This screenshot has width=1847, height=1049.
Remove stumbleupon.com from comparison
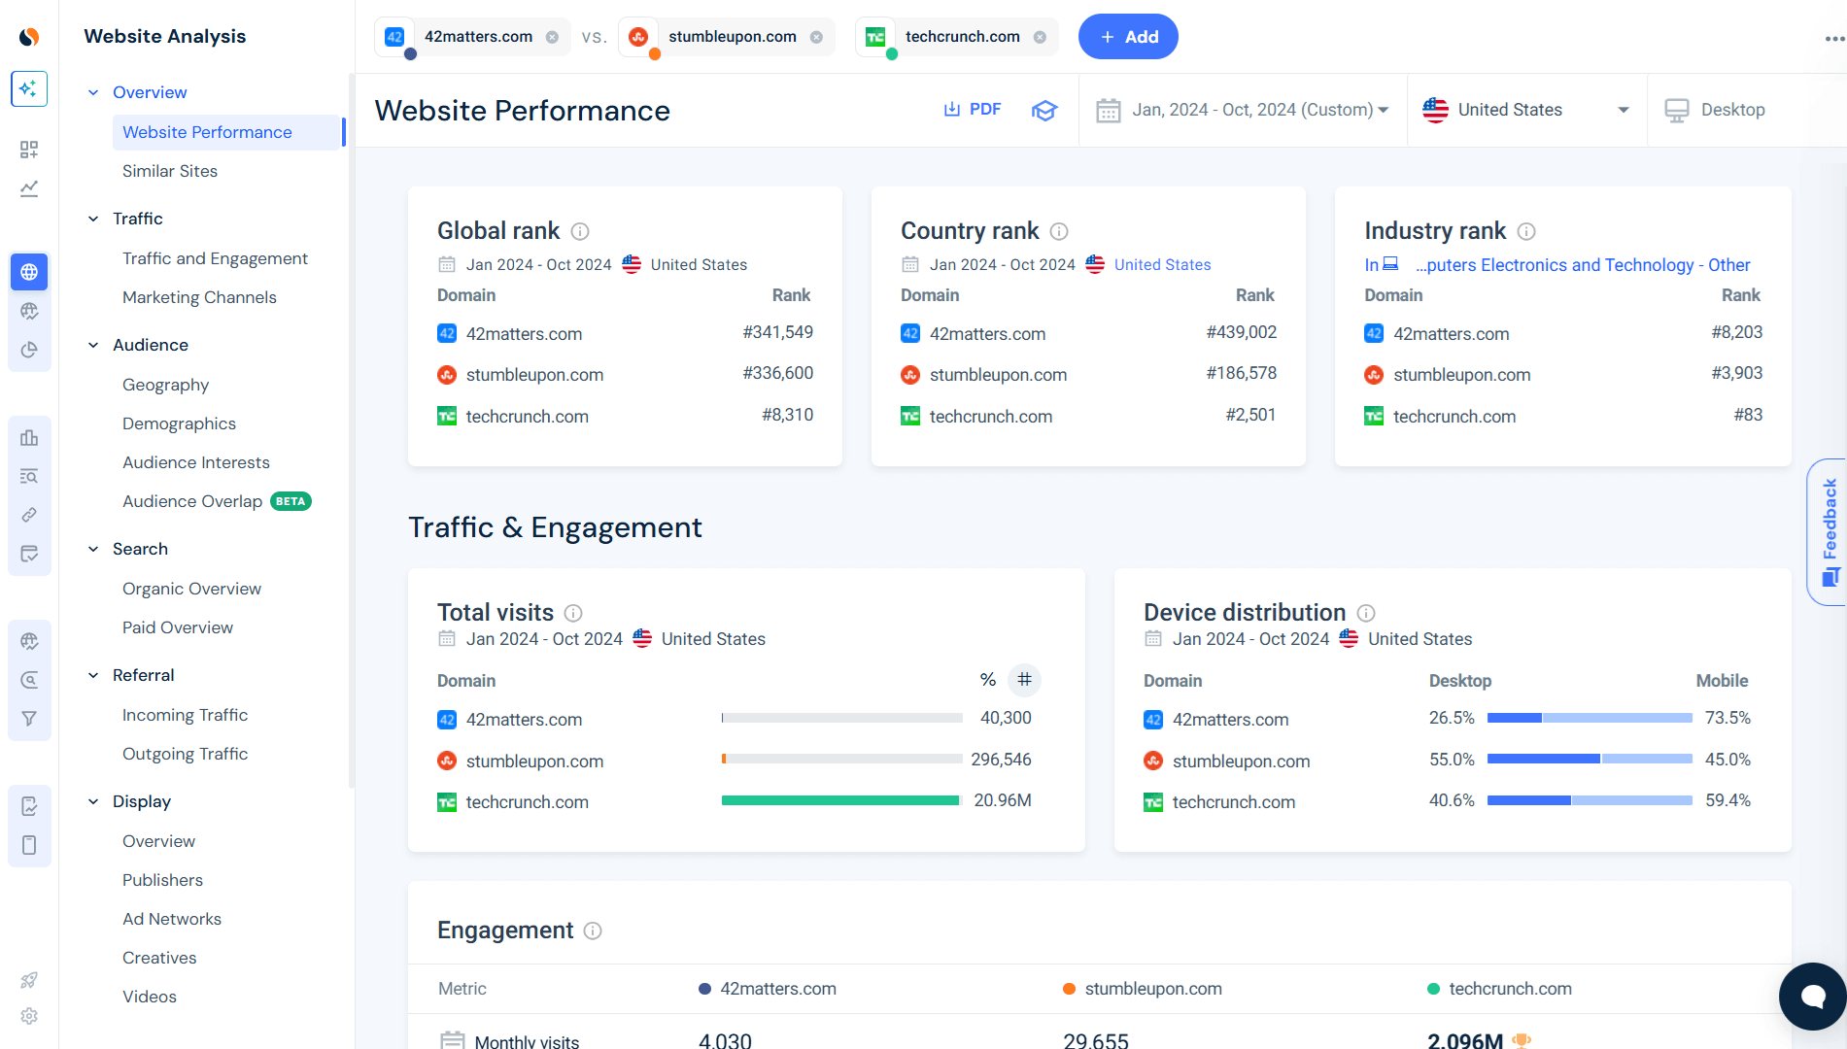click(x=816, y=37)
